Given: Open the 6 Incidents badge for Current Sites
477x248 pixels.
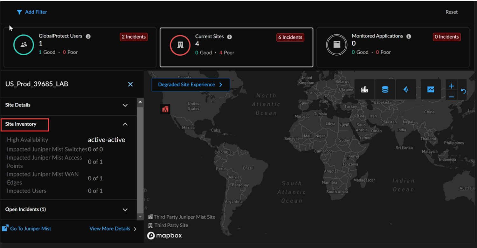Looking at the screenshot, I should coord(290,37).
